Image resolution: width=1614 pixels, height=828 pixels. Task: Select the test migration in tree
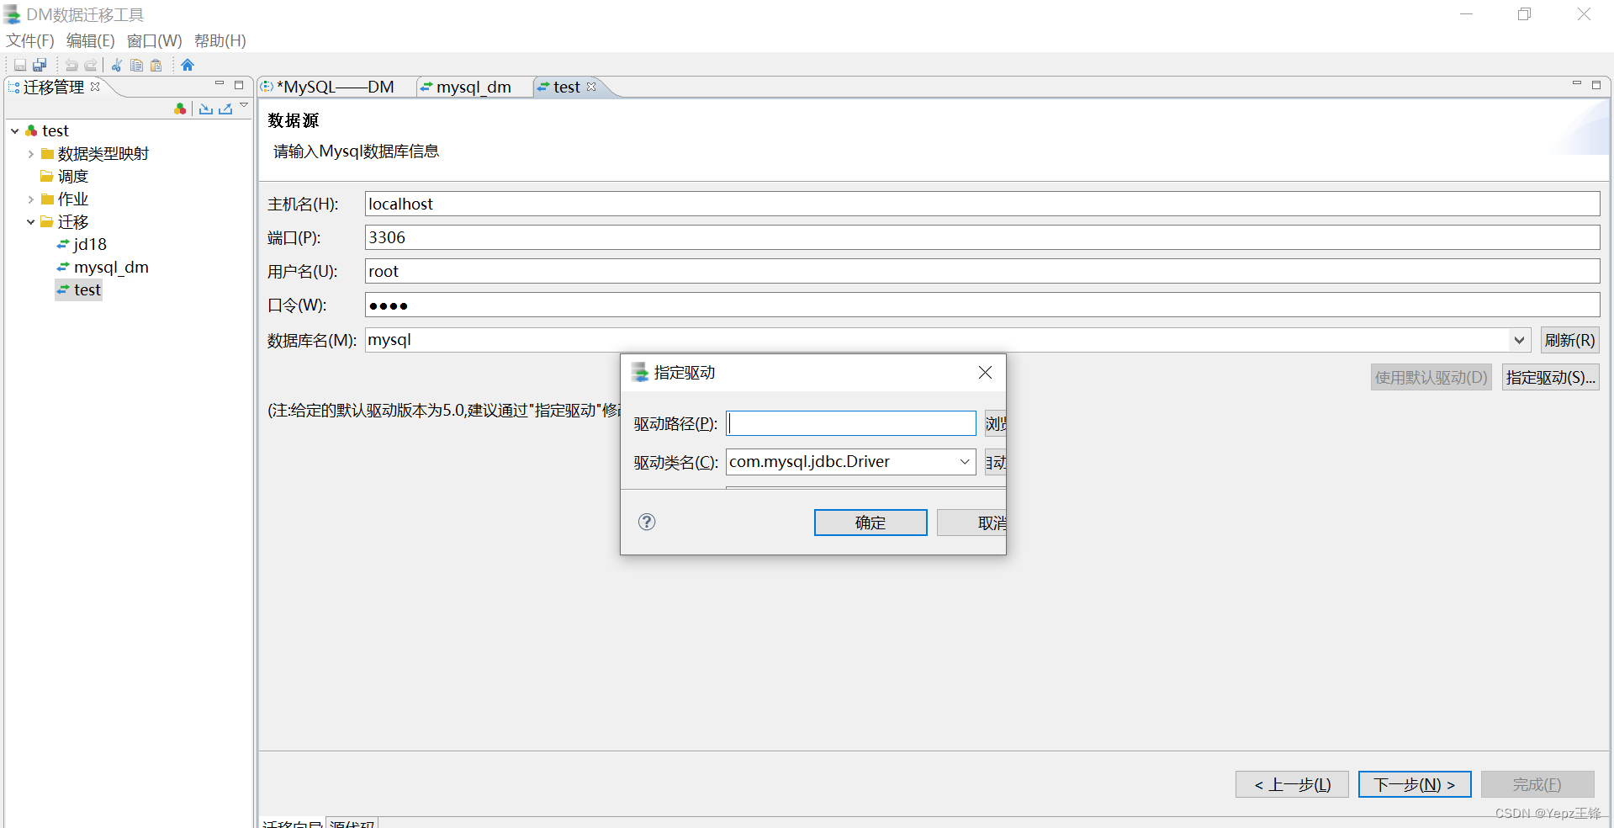pos(79,289)
